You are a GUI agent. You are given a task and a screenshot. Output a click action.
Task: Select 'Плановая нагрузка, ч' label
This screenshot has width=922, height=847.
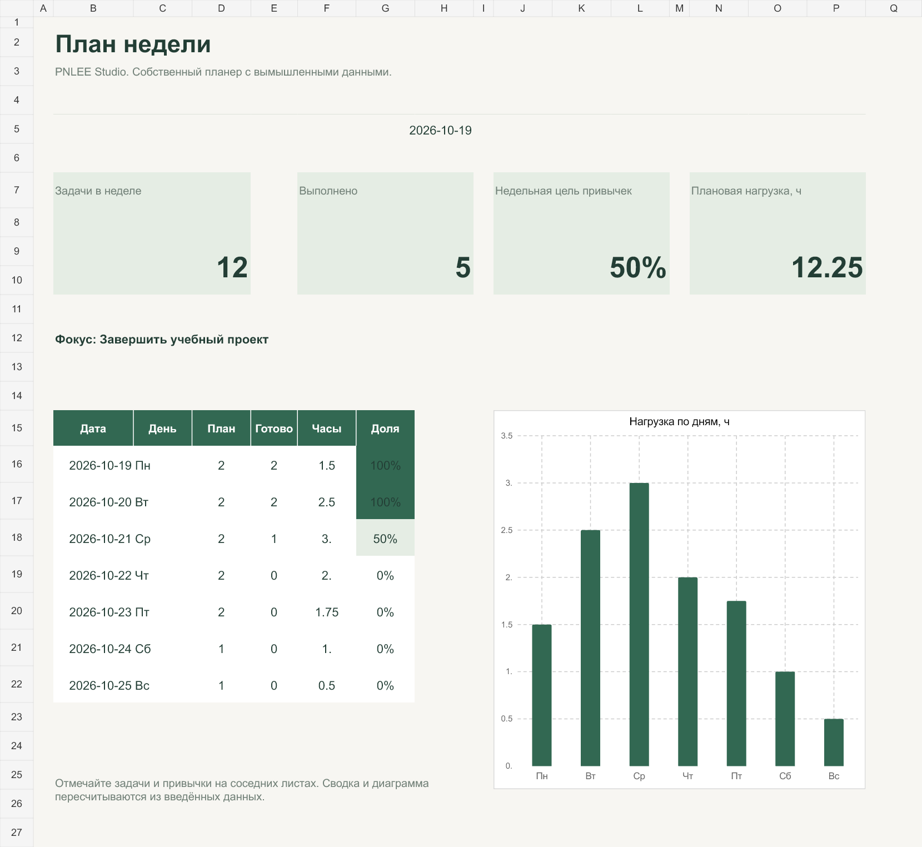point(746,191)
